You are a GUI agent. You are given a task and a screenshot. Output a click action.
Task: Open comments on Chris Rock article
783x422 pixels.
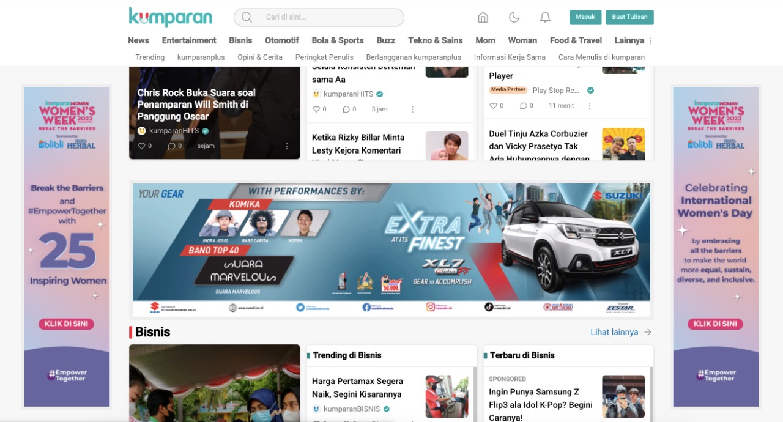click(x=171, y=146)
